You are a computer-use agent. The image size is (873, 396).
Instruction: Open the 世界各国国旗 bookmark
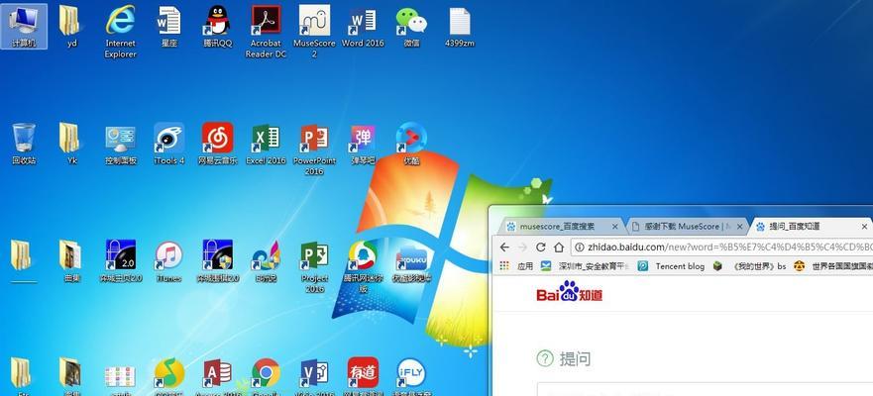click(x=833, y=266)
